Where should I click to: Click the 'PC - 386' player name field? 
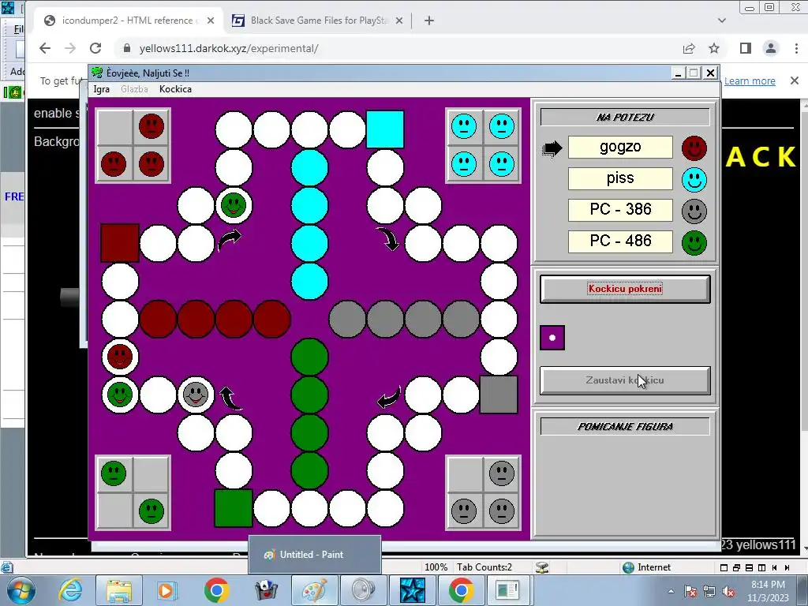[620, 210]
